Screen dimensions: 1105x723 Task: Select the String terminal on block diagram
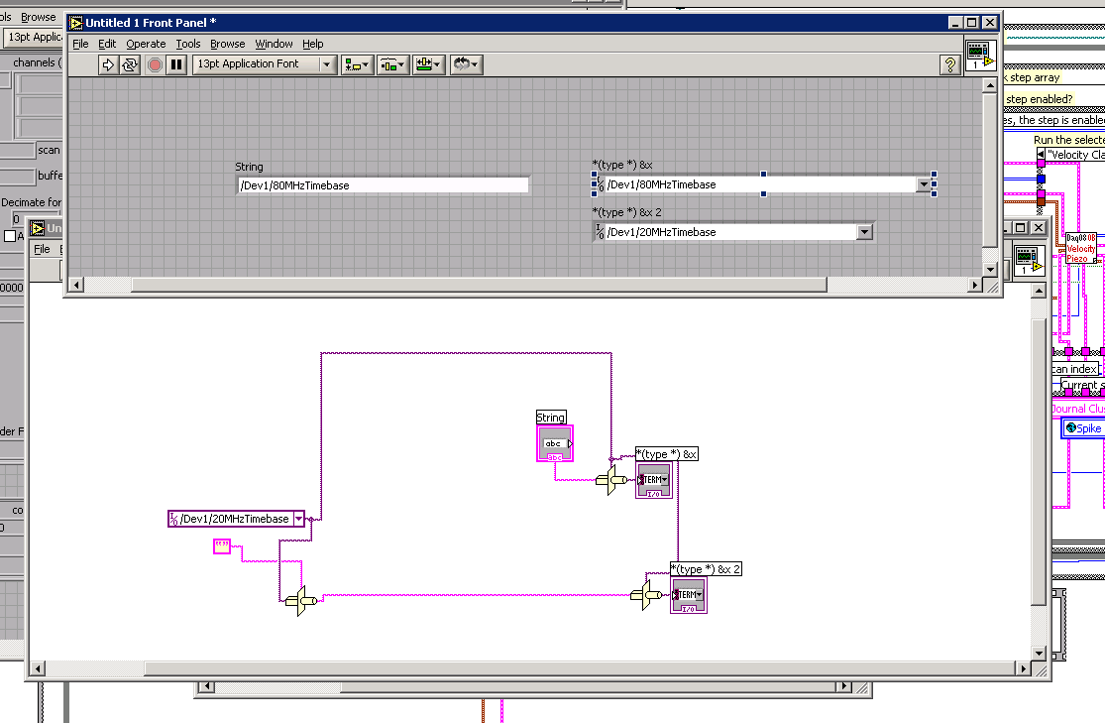(x=555, y=444)
